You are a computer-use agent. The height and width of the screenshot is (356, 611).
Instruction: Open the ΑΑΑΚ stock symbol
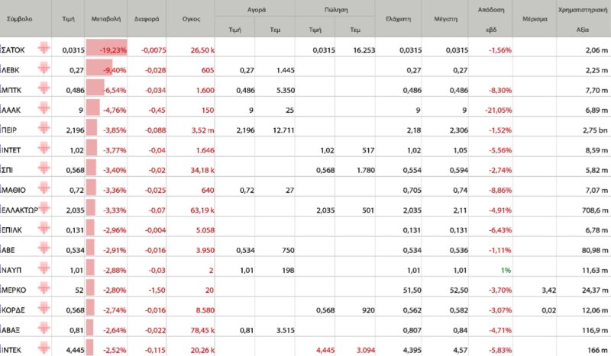(15, 109)
